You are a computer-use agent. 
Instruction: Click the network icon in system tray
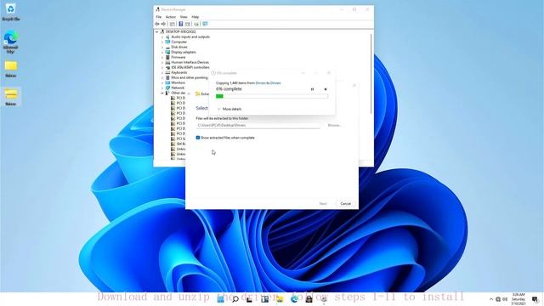(498, 299)
